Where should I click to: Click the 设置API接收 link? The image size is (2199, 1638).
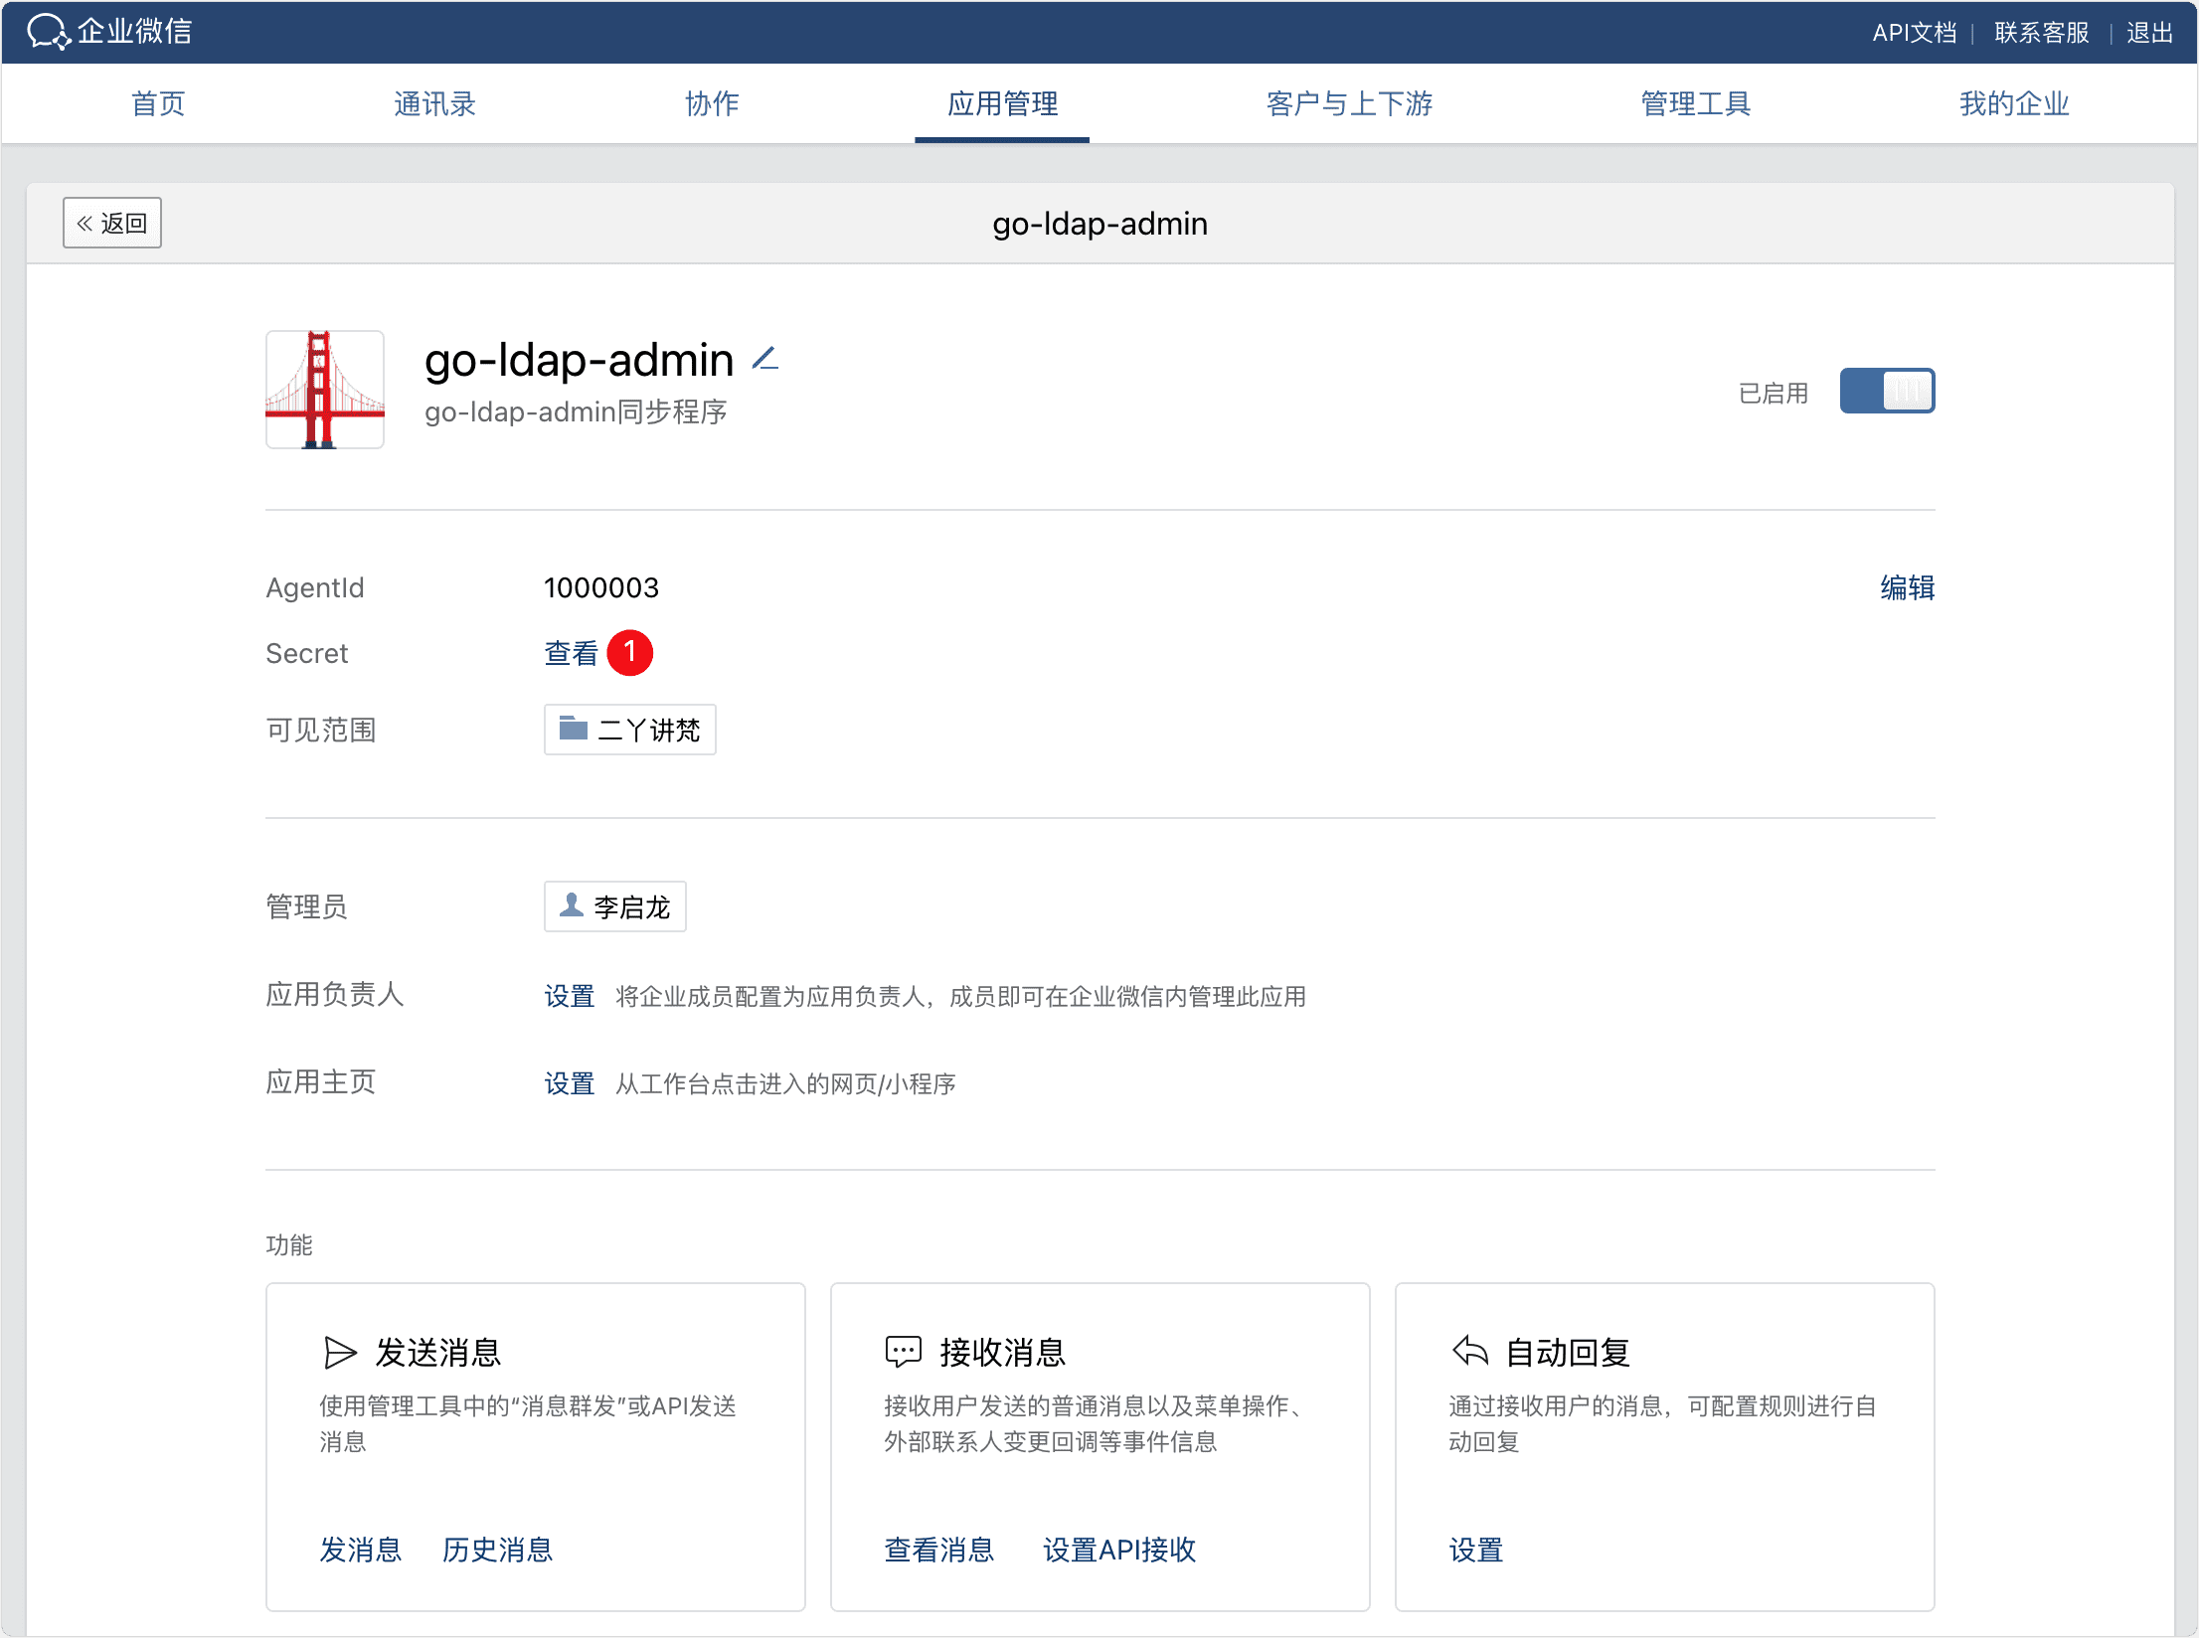coord(1119,1550)
